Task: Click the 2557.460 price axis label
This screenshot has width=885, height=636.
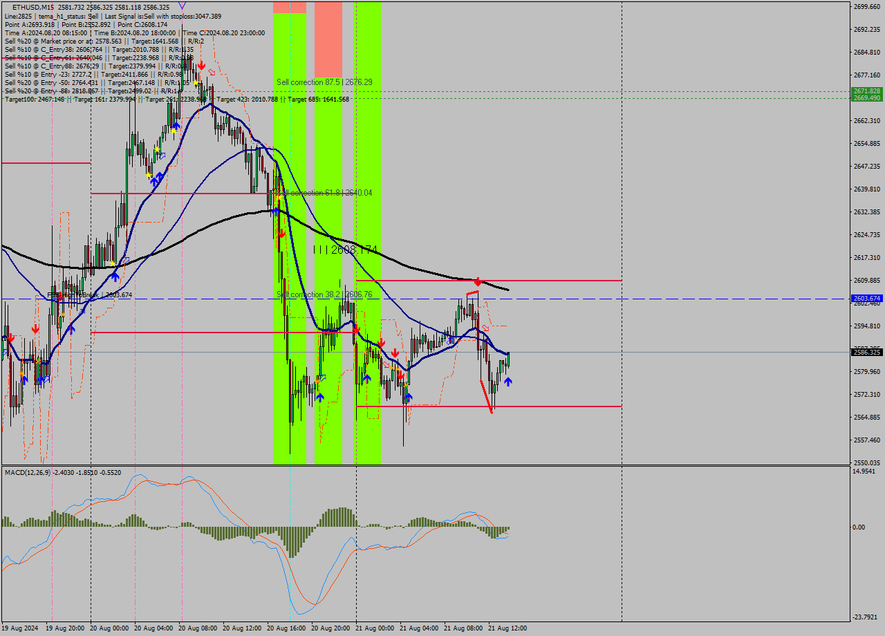Action: (x=866, y=440)
